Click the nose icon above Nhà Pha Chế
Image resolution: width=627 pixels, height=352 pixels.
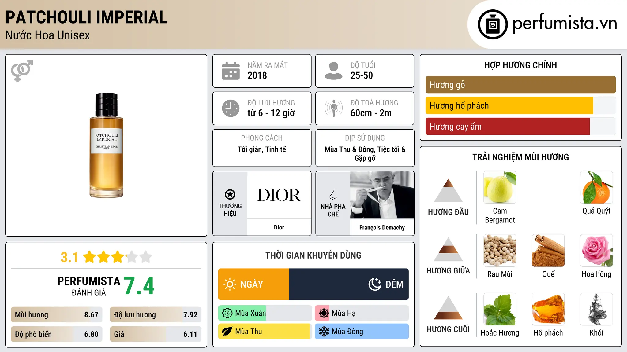(333, 194)
